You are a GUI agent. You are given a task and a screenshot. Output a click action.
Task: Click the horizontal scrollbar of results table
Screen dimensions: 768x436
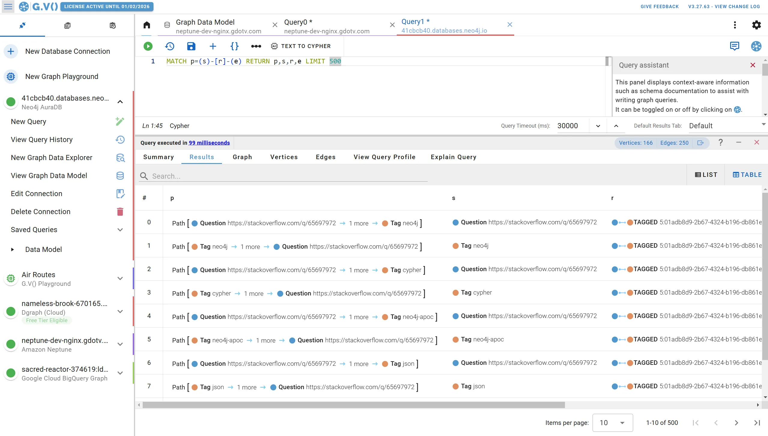point(354,405)
